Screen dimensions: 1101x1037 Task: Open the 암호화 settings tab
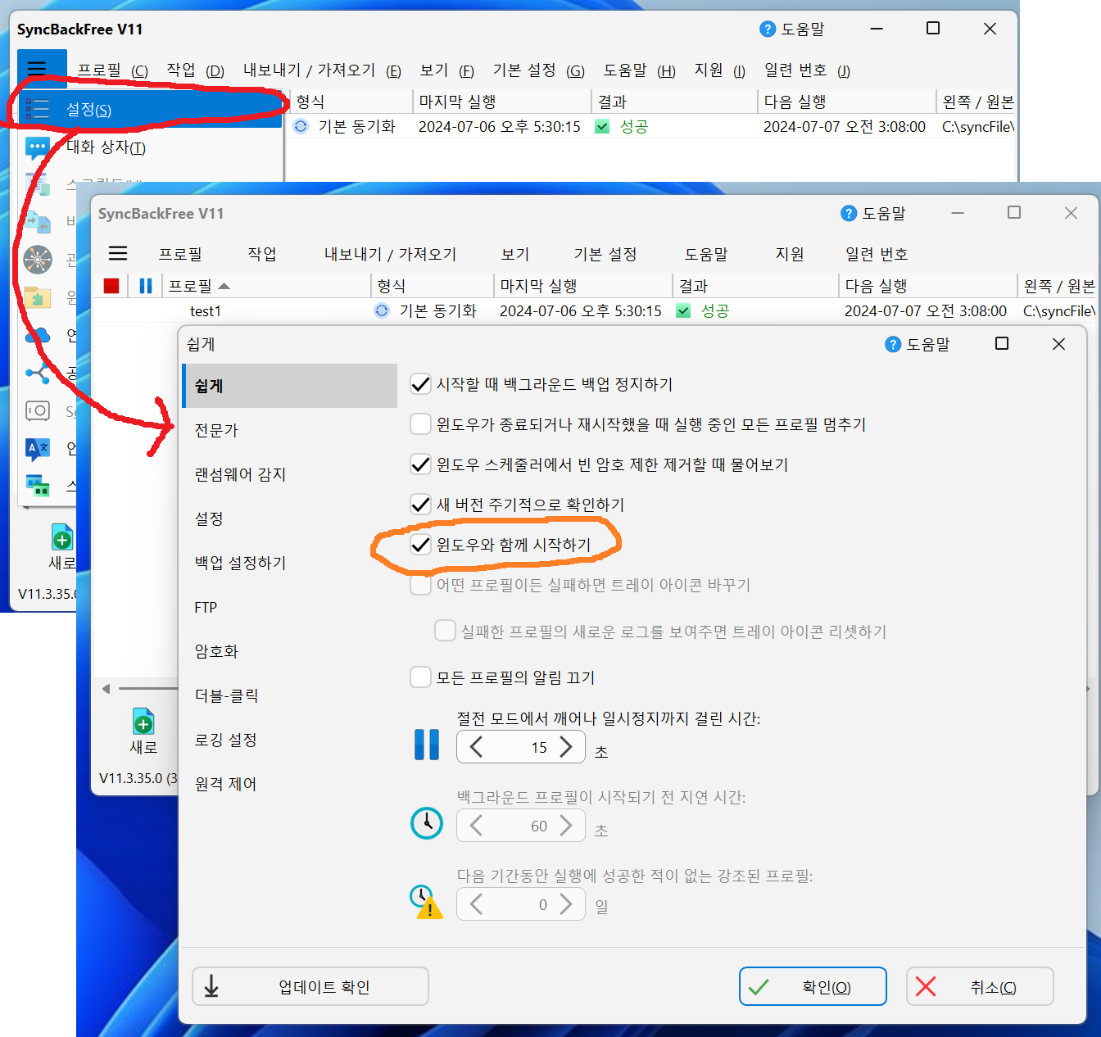pyautogui.click(x=290, y=651)
